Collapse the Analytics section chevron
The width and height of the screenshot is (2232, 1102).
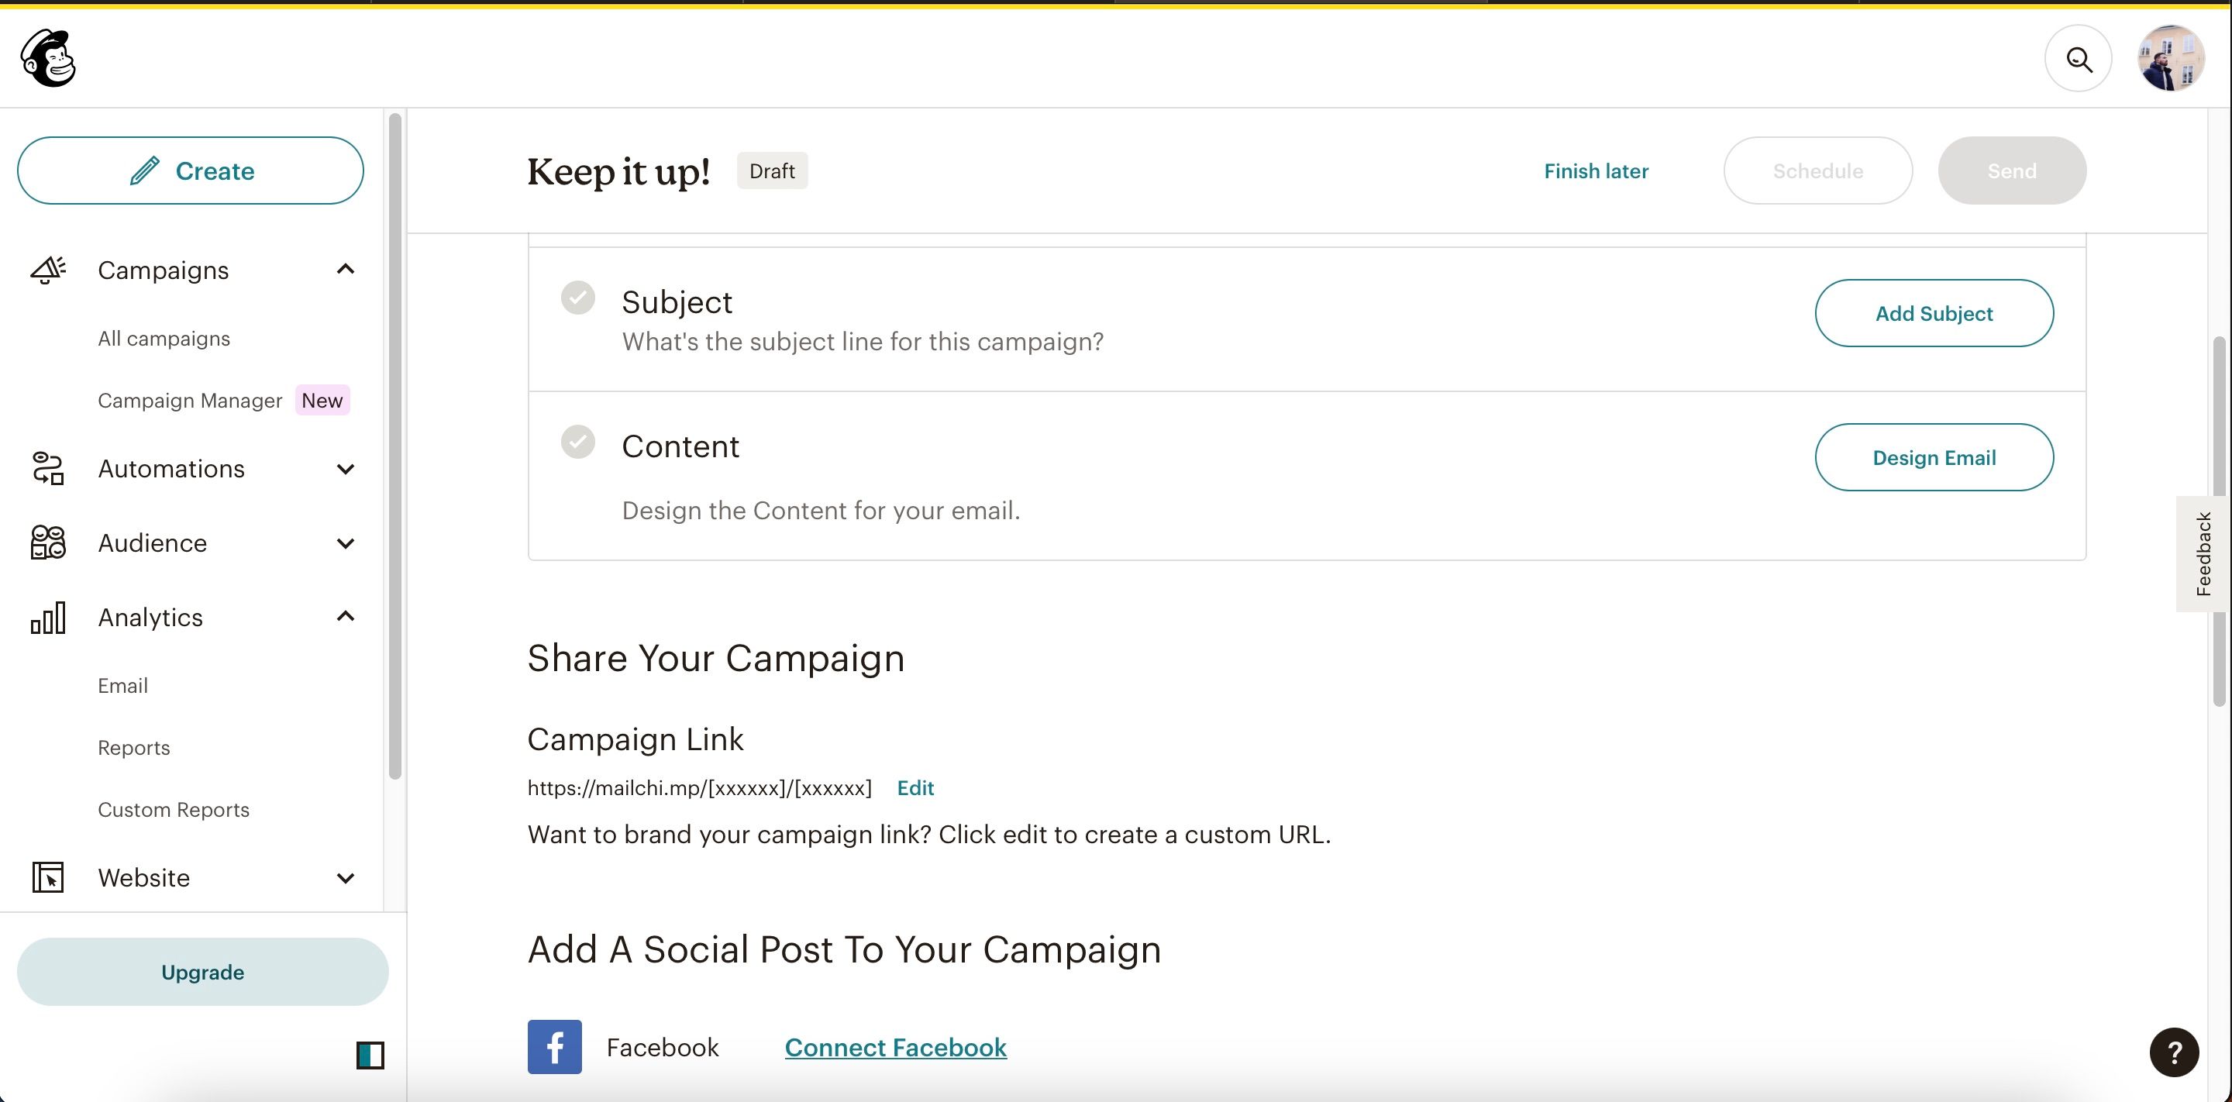pos(346,617)
